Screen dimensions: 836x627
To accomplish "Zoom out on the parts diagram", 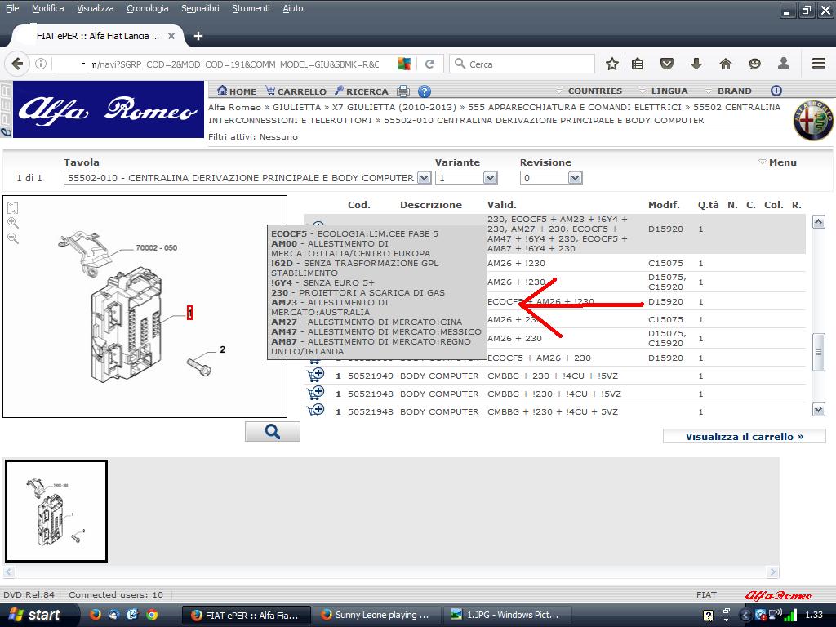I will tap(13, 238).
